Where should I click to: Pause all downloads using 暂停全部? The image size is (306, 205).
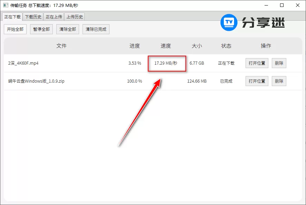[41, 29]
